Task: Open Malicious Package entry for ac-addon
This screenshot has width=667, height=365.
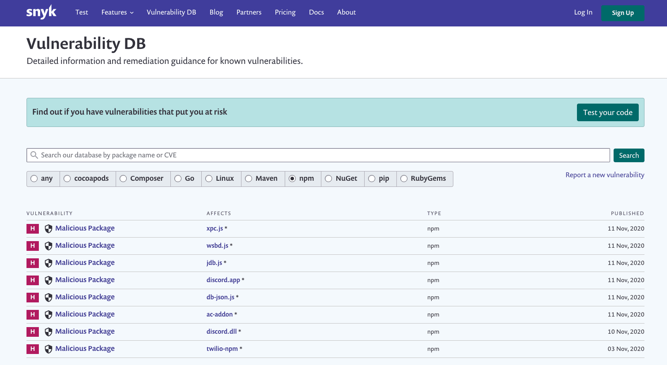Action: 85,314
